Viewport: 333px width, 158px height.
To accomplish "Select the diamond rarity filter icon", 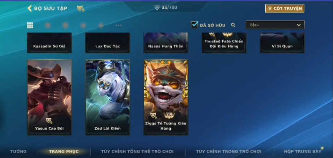I will [101, 25].
